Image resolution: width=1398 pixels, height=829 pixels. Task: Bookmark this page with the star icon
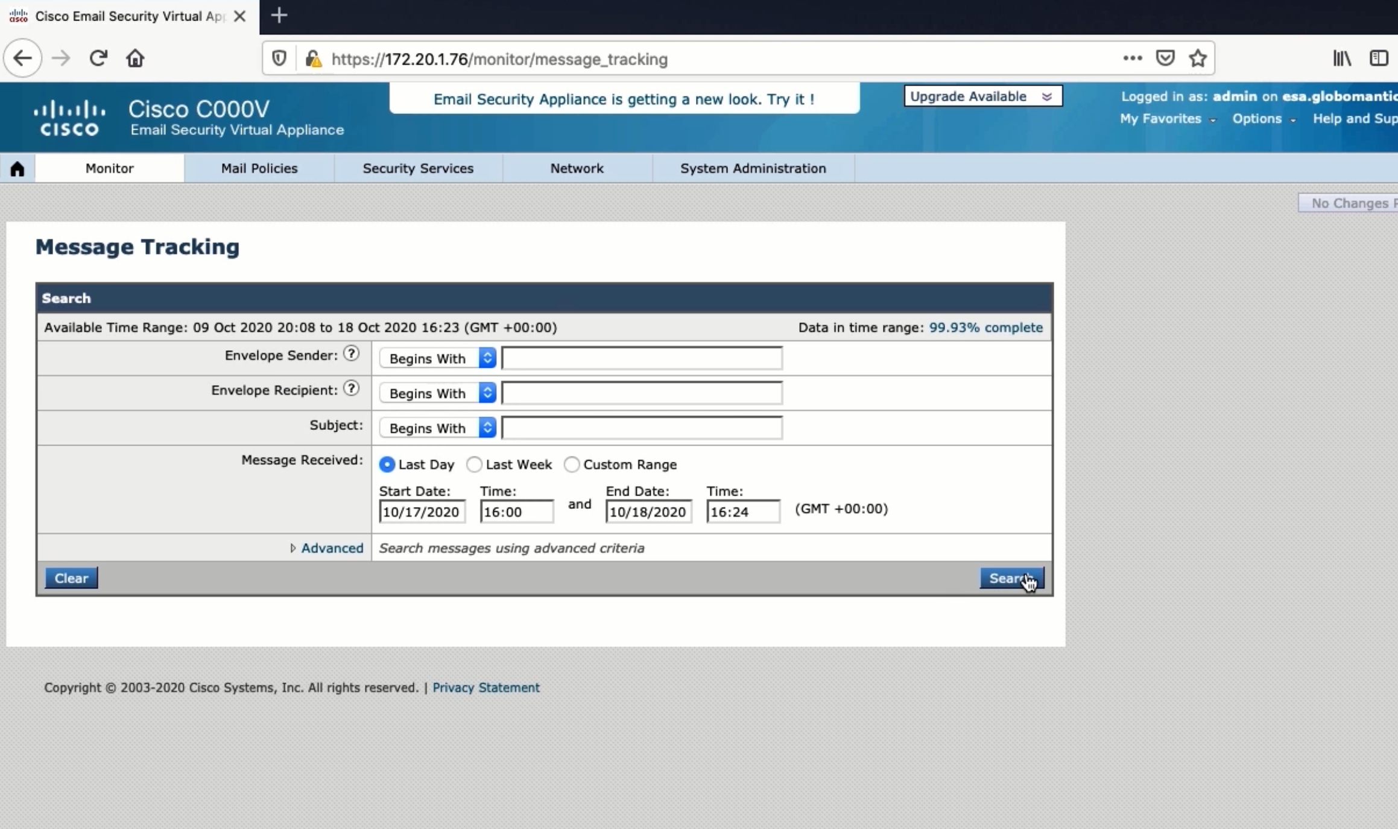point(1198,58)
